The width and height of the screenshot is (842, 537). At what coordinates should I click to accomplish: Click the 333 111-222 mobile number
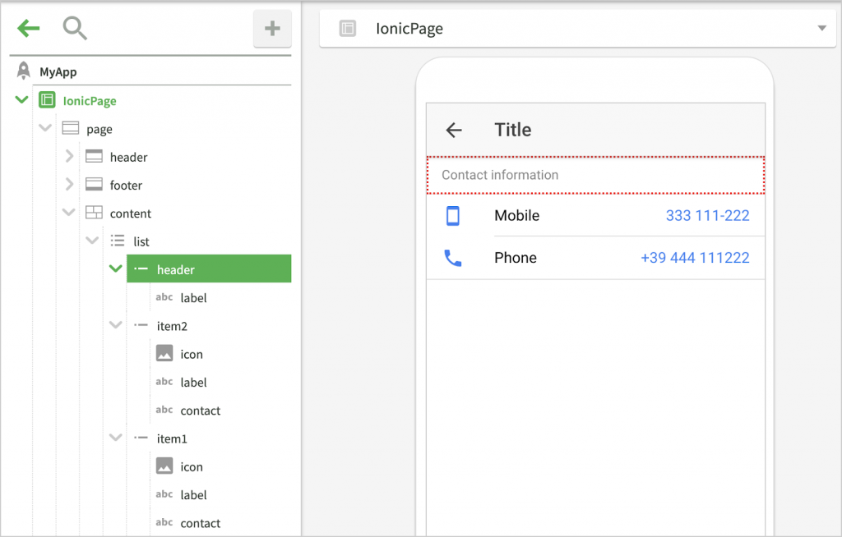(707, 216)
